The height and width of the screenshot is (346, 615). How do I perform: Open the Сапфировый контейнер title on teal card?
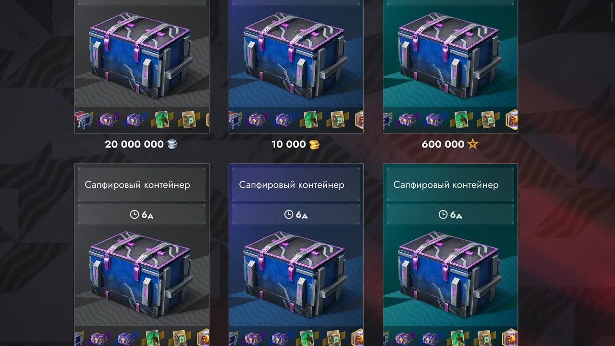tap(446, 185)
